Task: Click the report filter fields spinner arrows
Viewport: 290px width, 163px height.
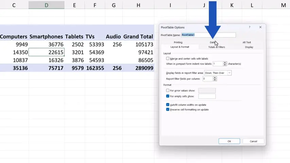Action: pyautogui.click(x=215, y=79)
